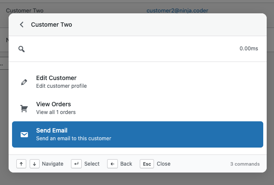The width and height of the screenshot is (274, 185).
Task: Go back using the header chevron arrow
Action: click(22, 25)
